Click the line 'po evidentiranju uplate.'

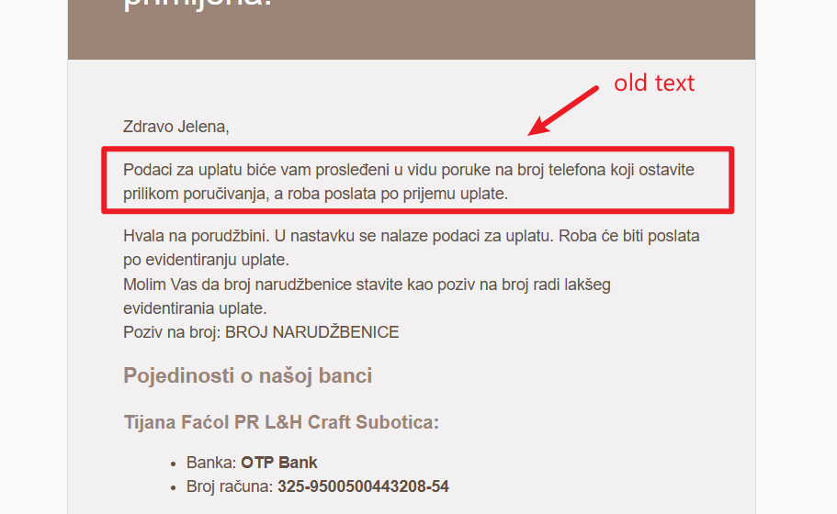coord(206,260)
